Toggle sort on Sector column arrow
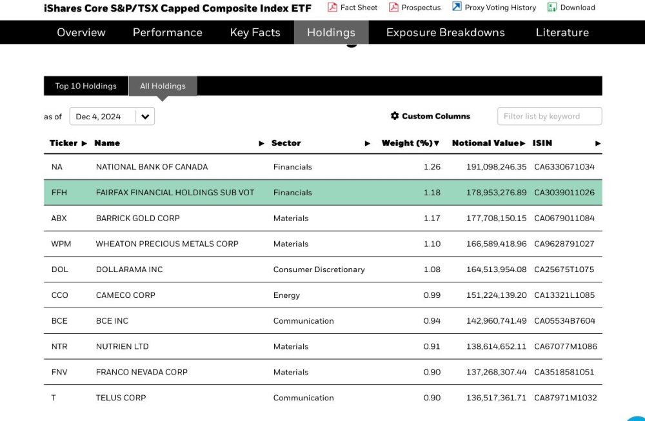 [368, 144]
